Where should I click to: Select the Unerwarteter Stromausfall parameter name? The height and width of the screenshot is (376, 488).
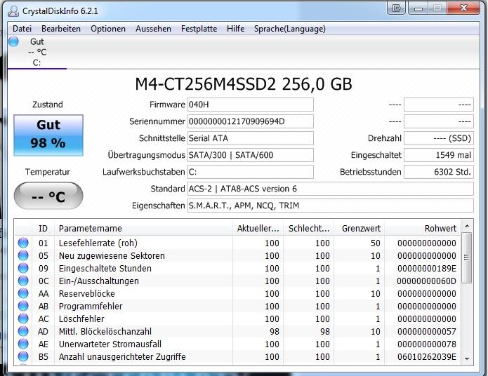point(110,344)
